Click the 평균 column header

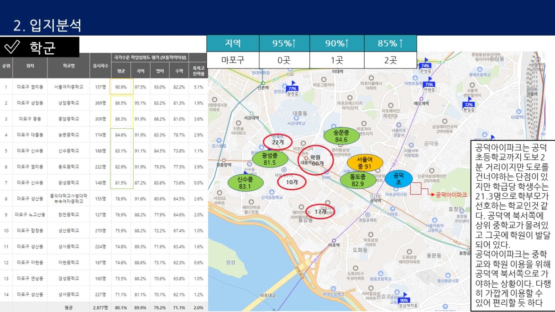(x=121, y=71)
